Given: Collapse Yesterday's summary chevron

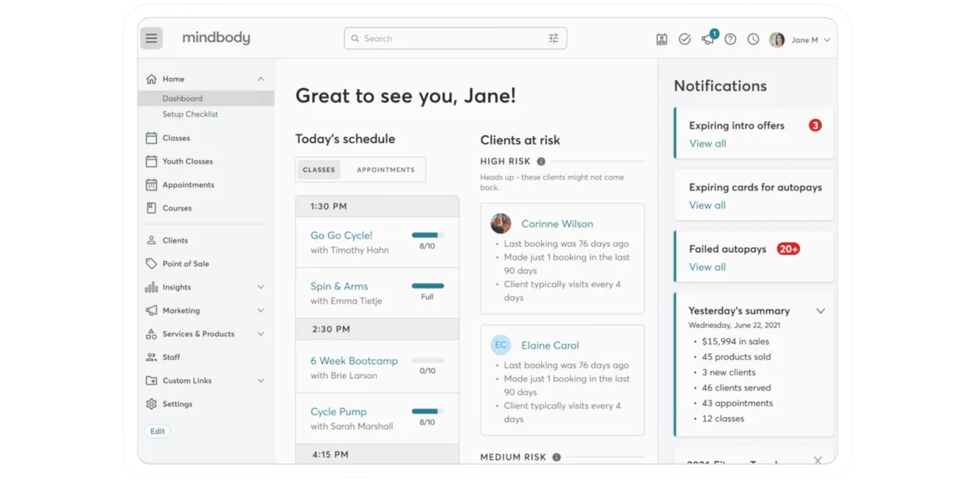Looking at the screenshot, I should [820, 311].
